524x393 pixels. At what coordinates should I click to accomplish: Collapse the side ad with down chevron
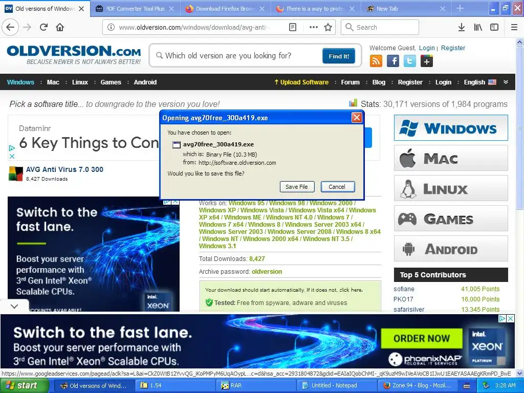click(14, 306)
